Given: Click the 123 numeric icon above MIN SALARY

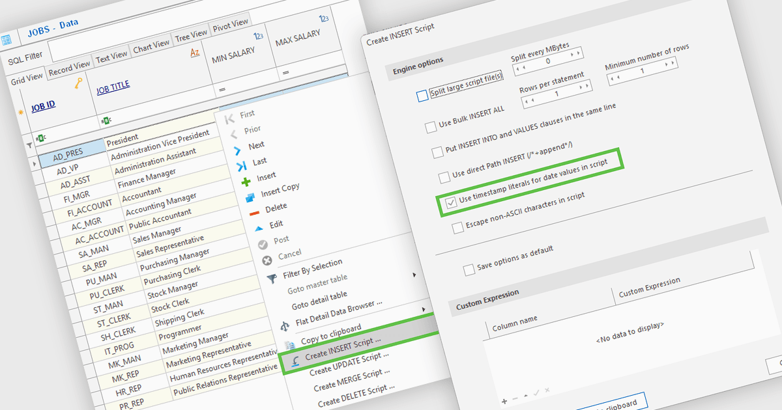Looking at the screenshot, I should coord(258,36).
